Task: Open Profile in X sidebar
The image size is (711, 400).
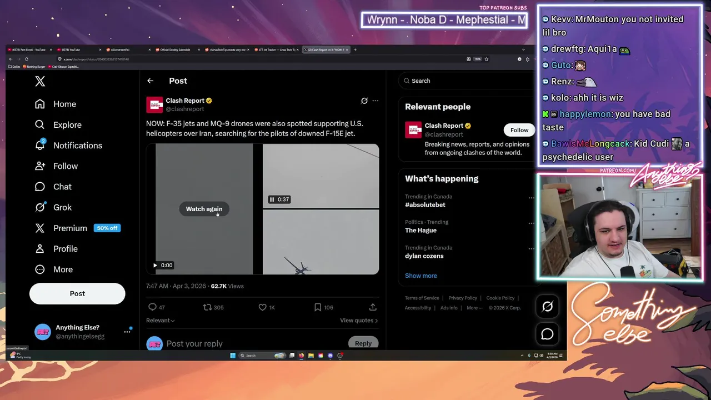Action: click(56, 249)
